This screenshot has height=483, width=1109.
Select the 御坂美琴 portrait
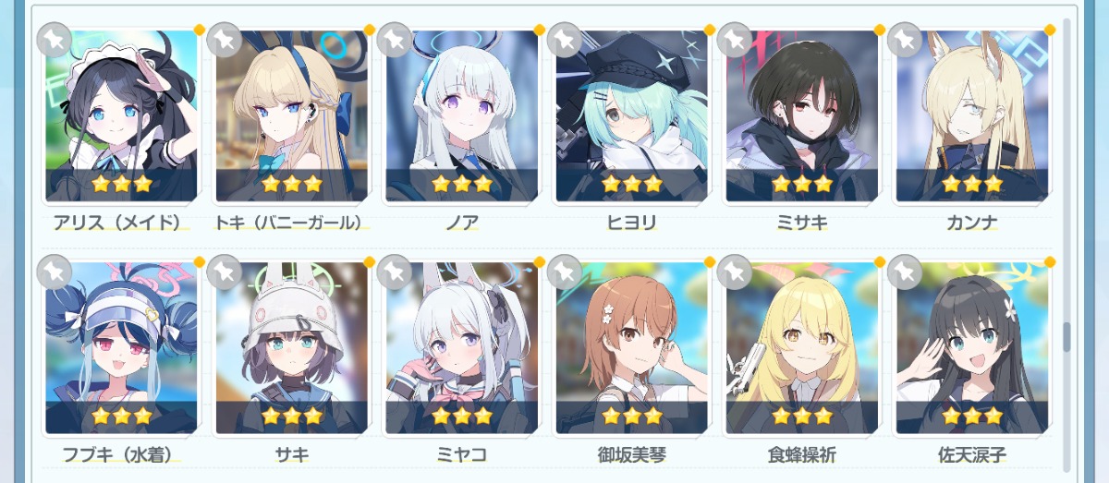coord(631,348)
